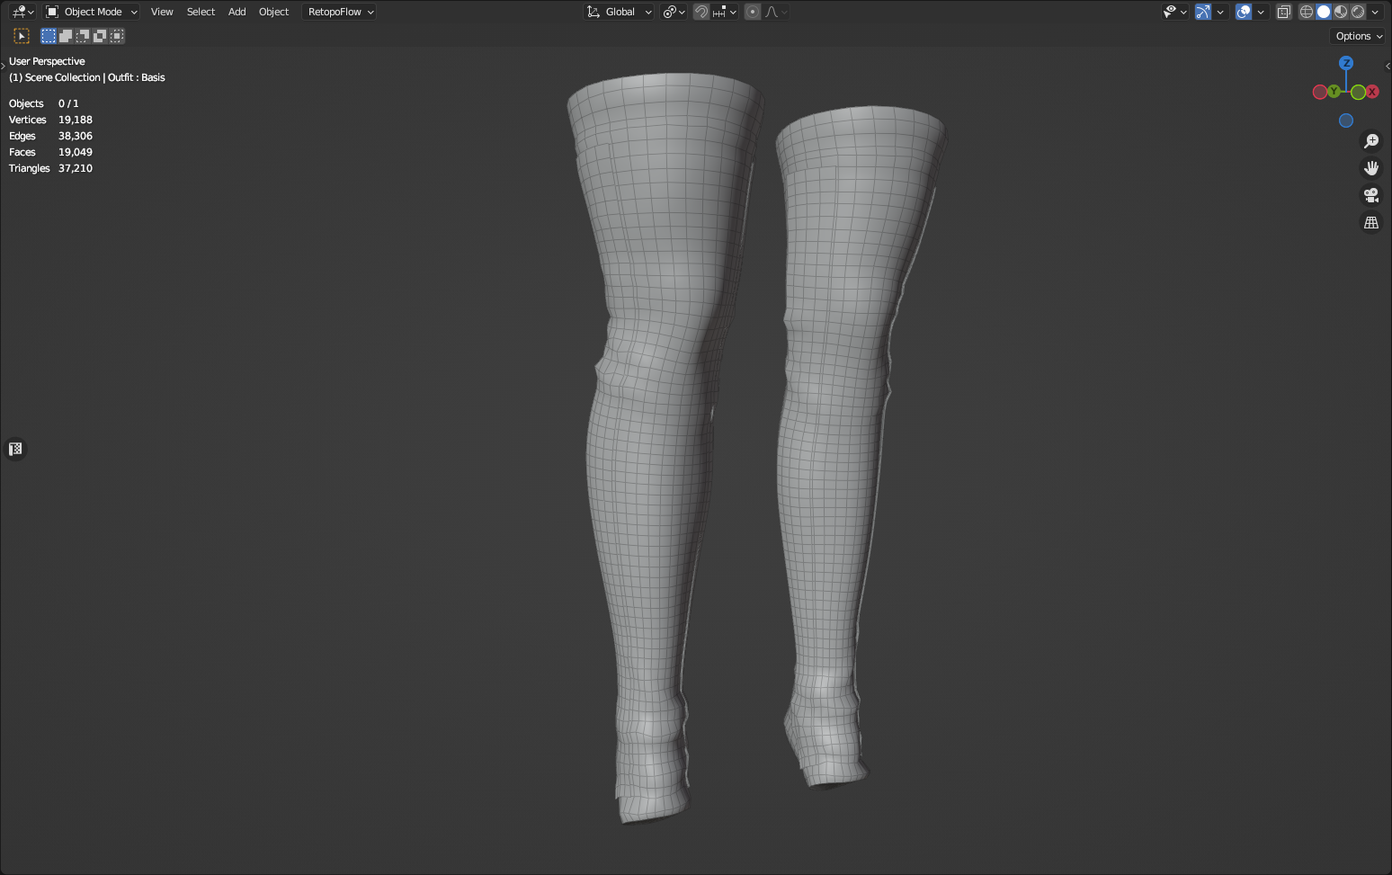
Task: Toggle the show gizmo button
Action: [x=1203, y=12]
